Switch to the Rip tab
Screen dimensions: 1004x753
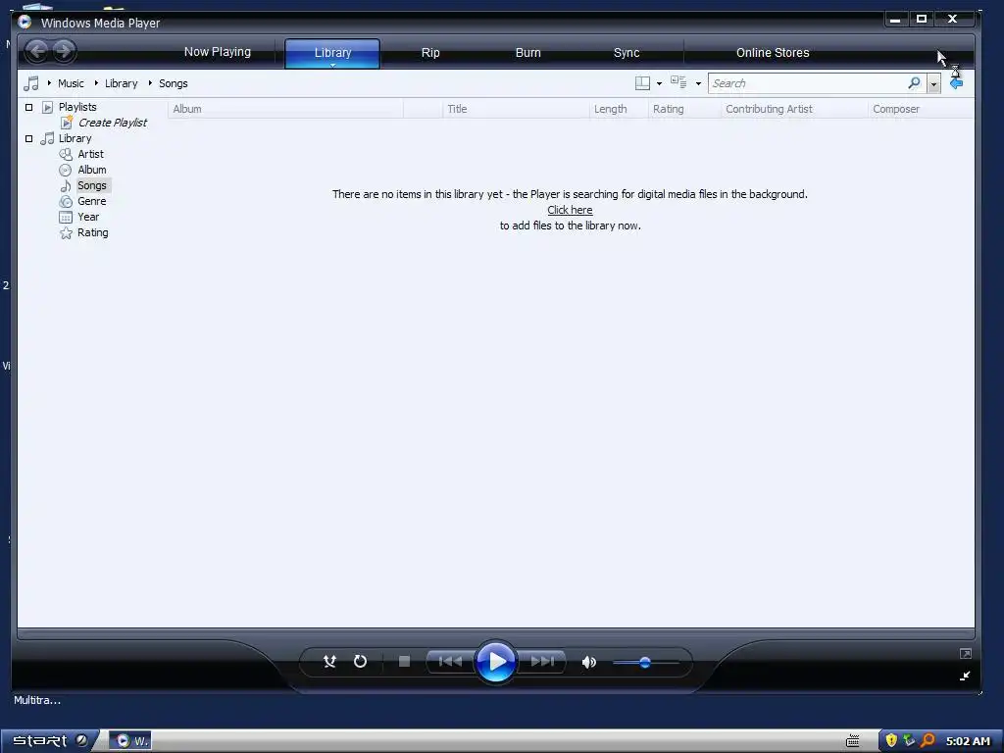[430, 53]
